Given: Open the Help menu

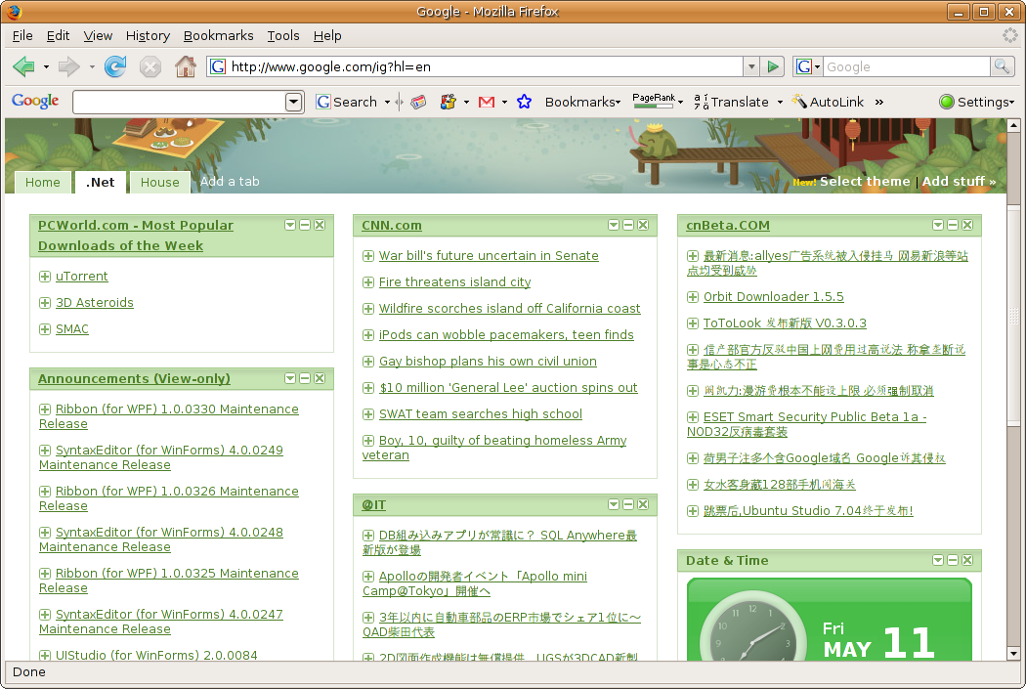Looking at the screenshot, I should click(x=327, y=35).
